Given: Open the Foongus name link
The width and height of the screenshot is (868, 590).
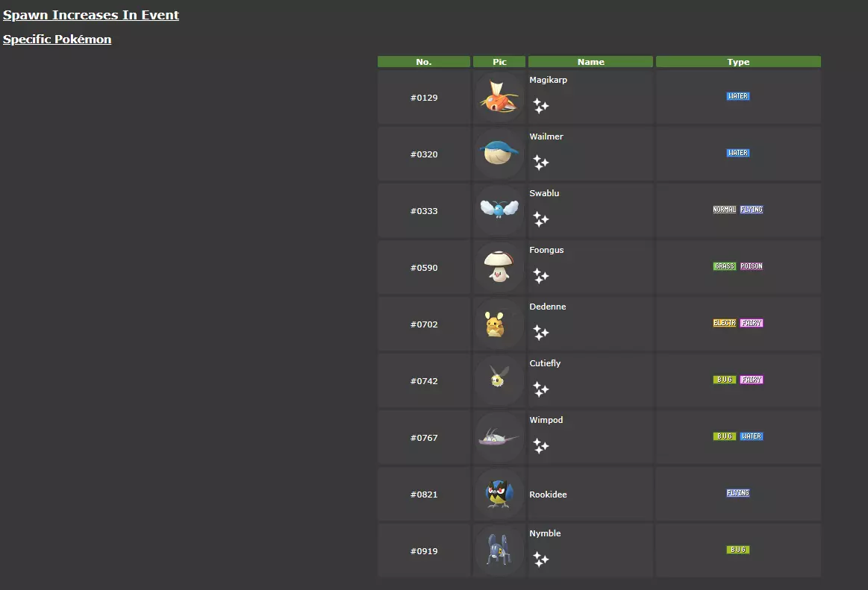Looking at the screenshot, I should [546, 250].
